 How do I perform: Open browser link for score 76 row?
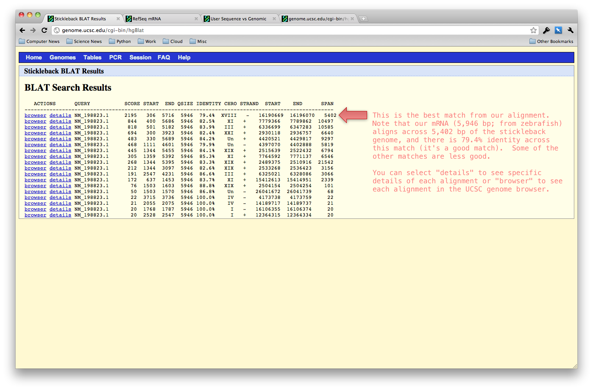click(x=36, y=186)
